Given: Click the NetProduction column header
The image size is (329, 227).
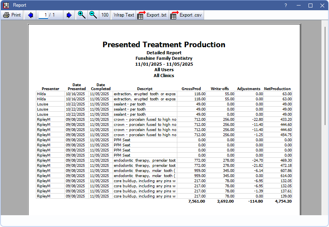Looking at the screenshot, I should (x=277, y=89).
